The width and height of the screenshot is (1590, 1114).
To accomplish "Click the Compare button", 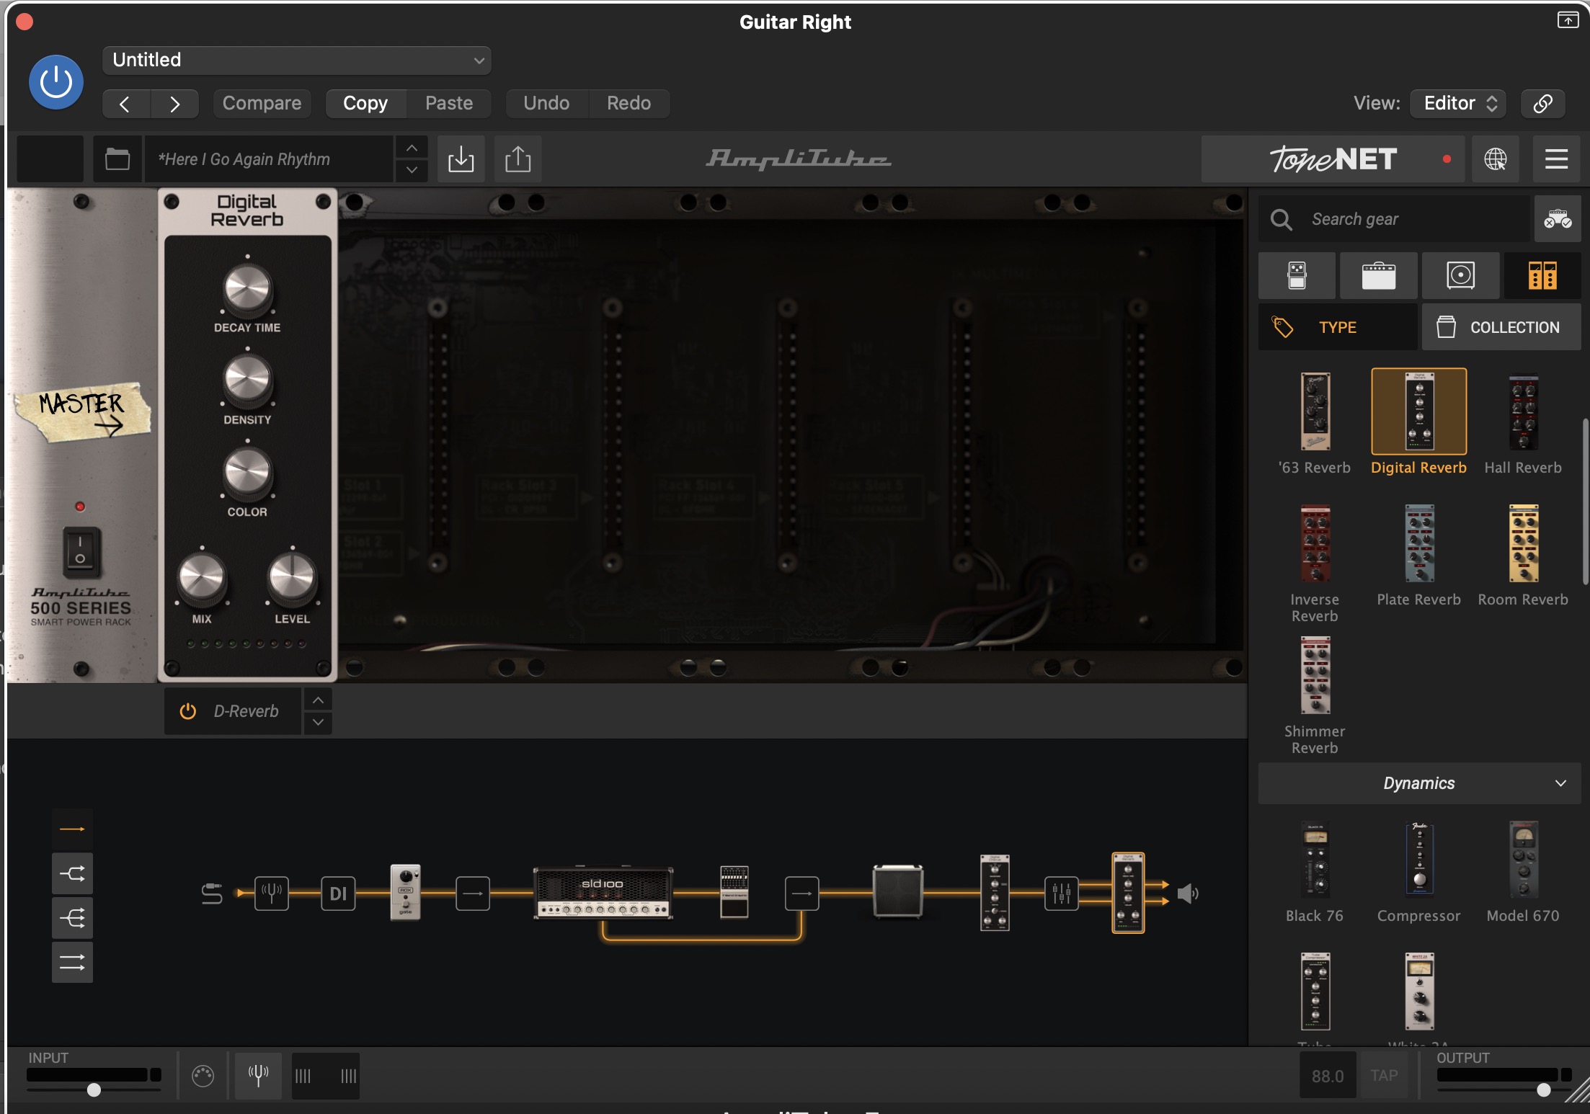I will pyautogui.click(x=262, y=104).
